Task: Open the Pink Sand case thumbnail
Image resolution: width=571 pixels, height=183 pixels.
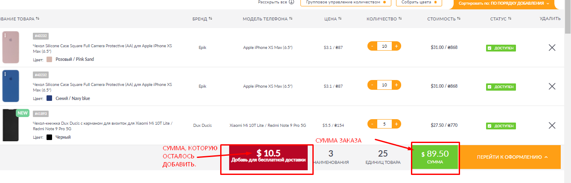Action: (11, 47)
